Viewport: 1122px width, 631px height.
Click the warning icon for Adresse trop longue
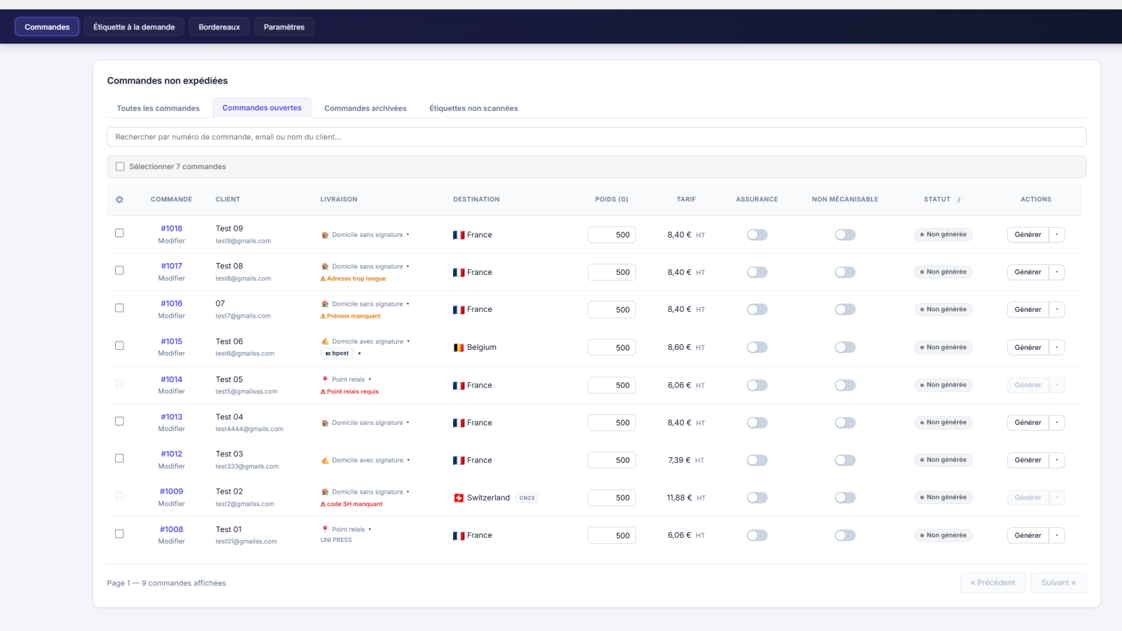323,279
